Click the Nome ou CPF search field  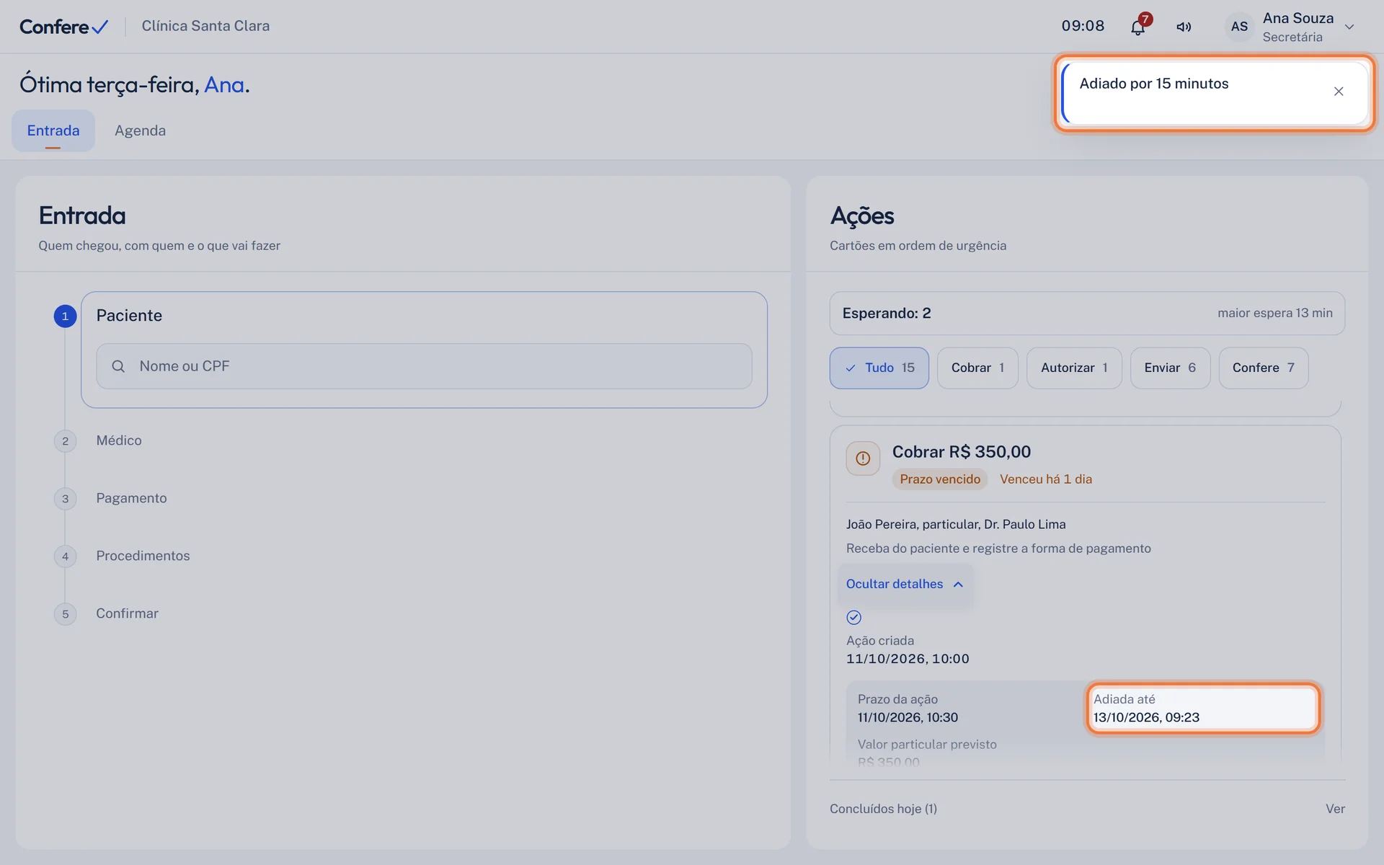coord(424,366)
